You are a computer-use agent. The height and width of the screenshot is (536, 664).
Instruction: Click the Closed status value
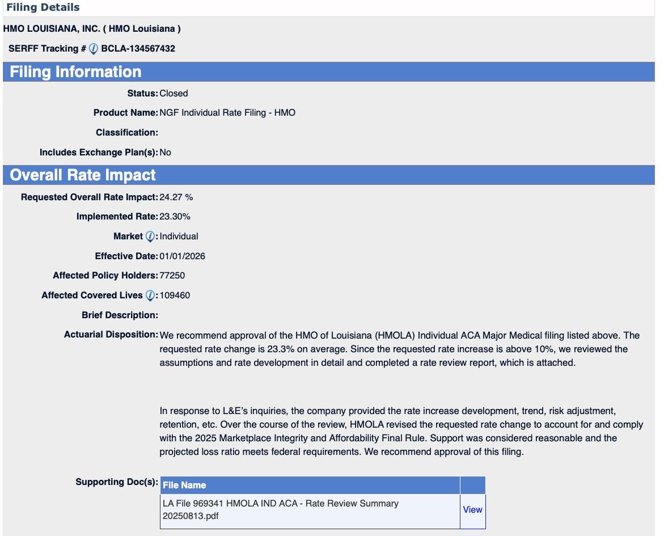[174, 94]
